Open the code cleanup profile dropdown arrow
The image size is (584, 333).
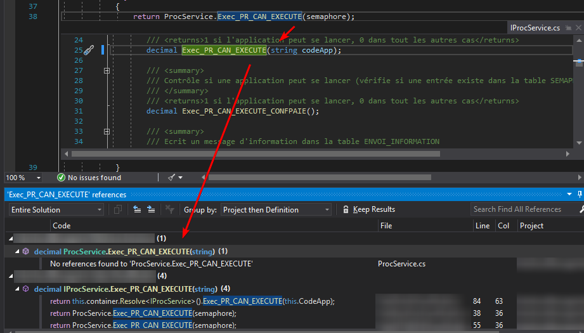[x=181, y=178]
